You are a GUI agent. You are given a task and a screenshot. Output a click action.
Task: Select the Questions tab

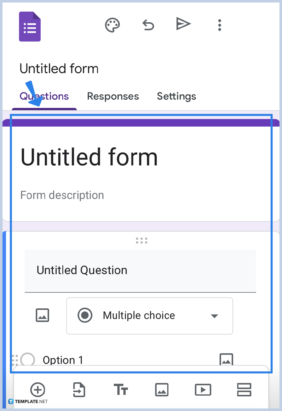click(44, 96)
